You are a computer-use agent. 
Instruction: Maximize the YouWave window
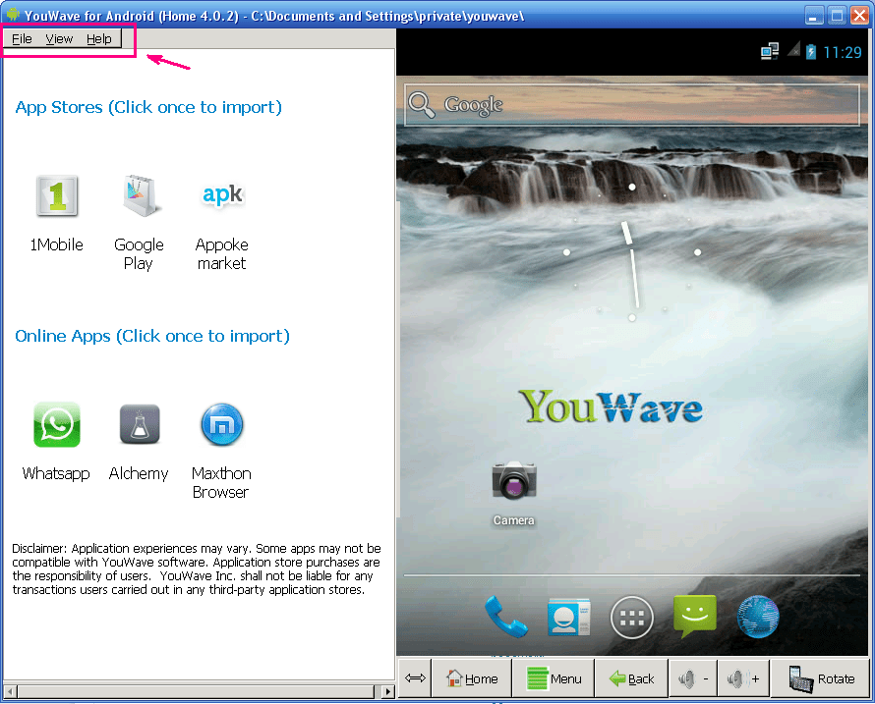837,15
